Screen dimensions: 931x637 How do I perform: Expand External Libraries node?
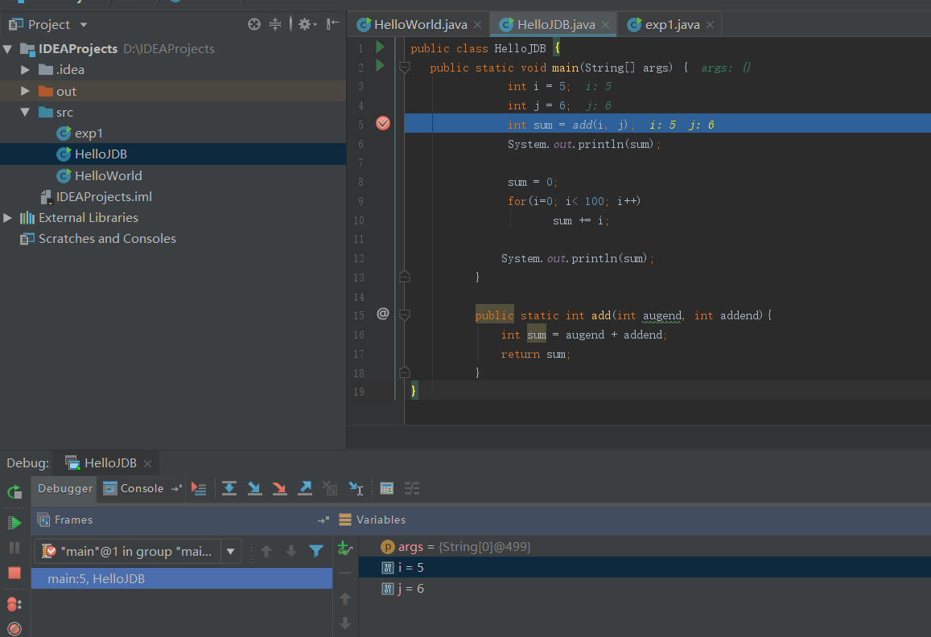click(7, 218)
